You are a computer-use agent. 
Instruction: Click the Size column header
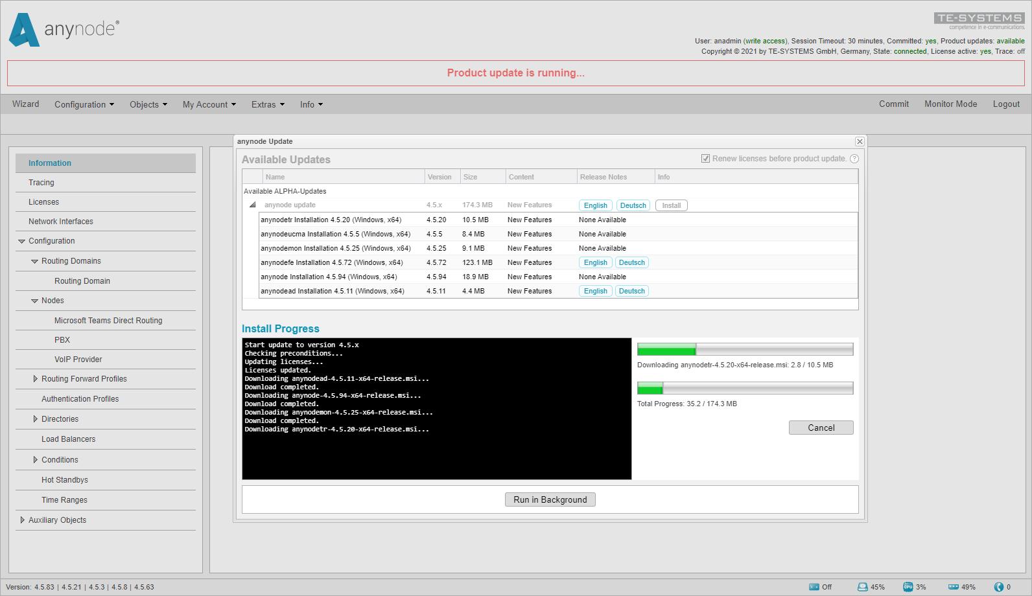483,177
